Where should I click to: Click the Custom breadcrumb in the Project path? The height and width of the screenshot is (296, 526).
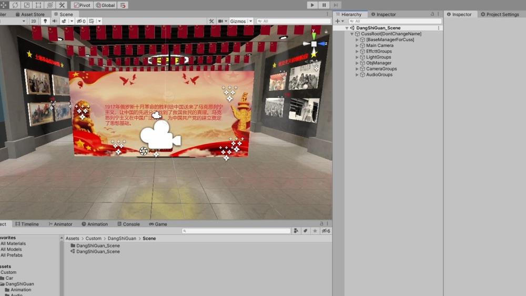[94, 239]
